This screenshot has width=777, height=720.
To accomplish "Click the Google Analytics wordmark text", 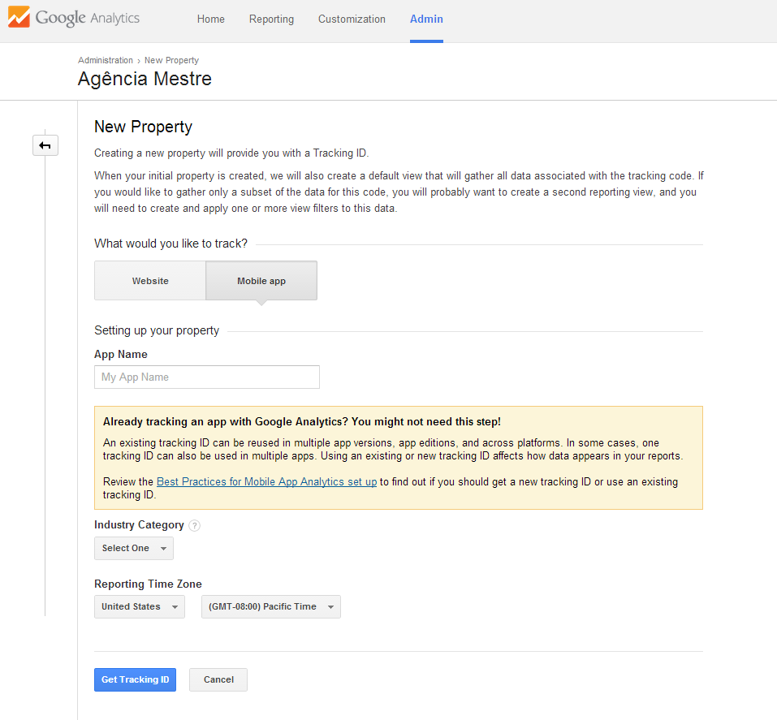I will [88, 18].
